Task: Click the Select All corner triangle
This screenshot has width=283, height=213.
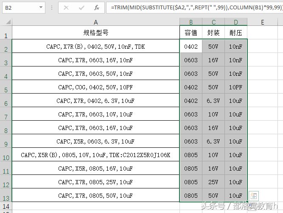Action: point(8,22)
